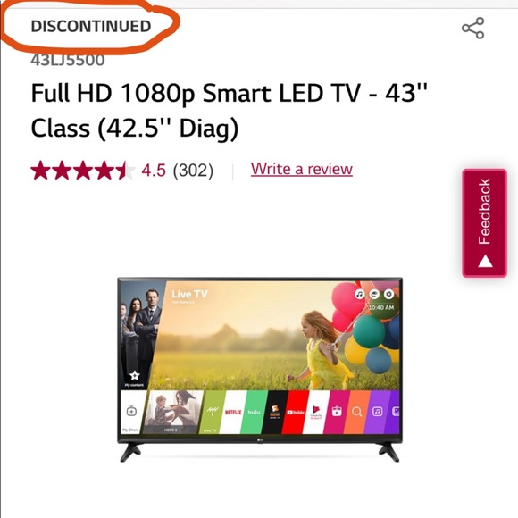Click the music note icon on TV top bar
Viewport: 518px width, 518px height.
[x=360, y=294]
